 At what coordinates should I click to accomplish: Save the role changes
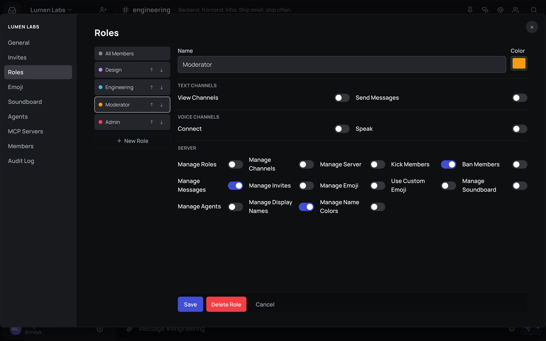pos(190,304)
